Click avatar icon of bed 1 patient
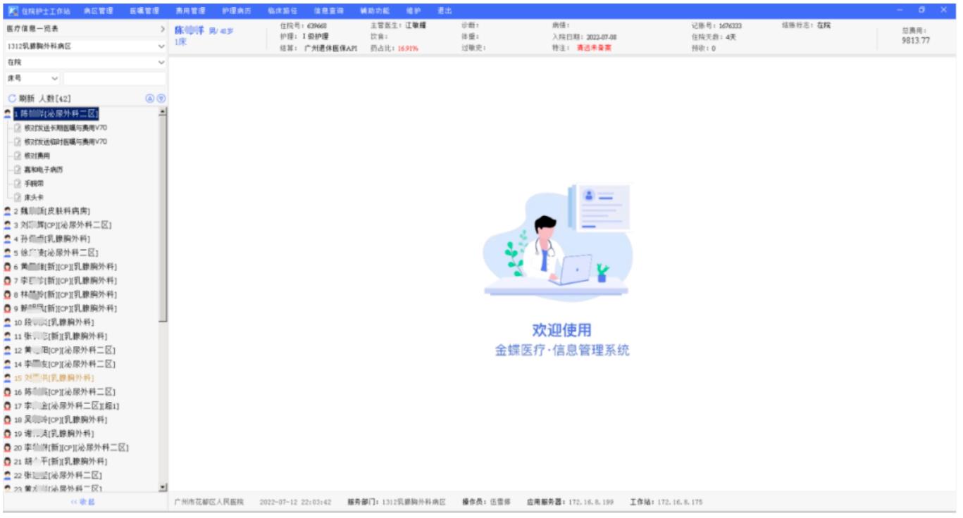Image resolution: width=963 pixels, height=518 pixels. coord(7,113)
